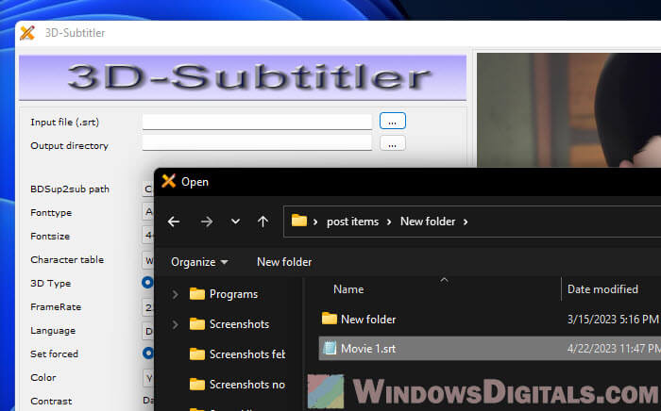Go back in Open dialog navigation
The image size is (661, 411).
[174, 222]
